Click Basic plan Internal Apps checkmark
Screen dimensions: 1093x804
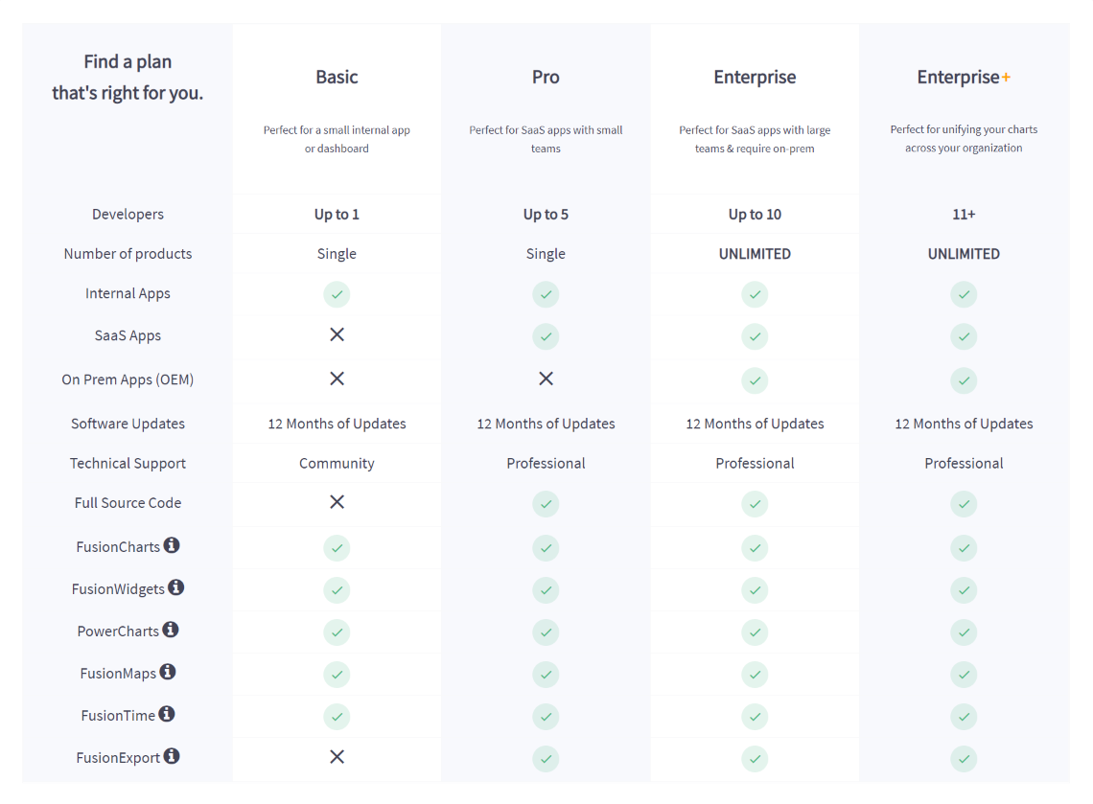coord(337,294)
